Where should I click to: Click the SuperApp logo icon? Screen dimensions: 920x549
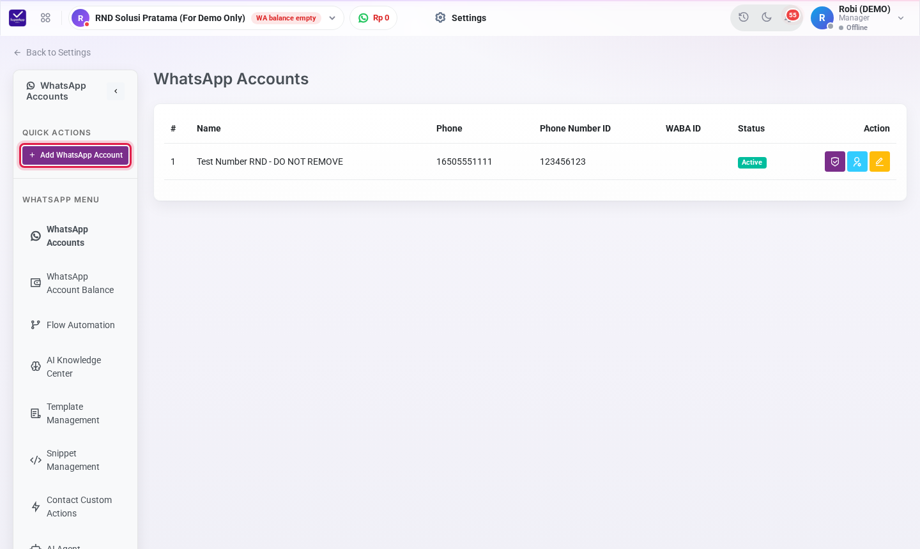click(18, 18)
